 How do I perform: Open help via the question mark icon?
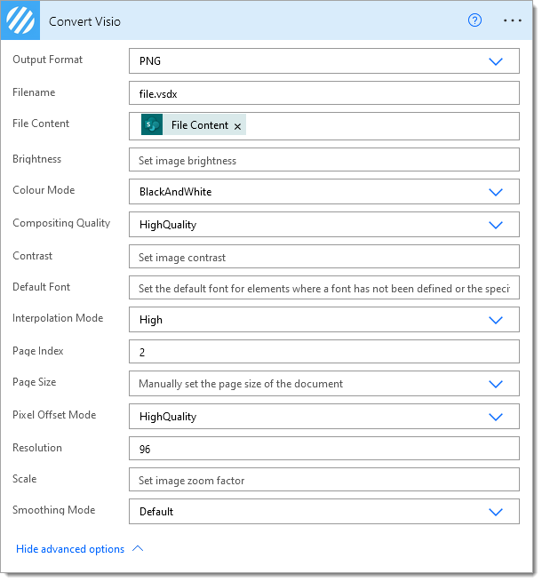(x=474, y=20)
